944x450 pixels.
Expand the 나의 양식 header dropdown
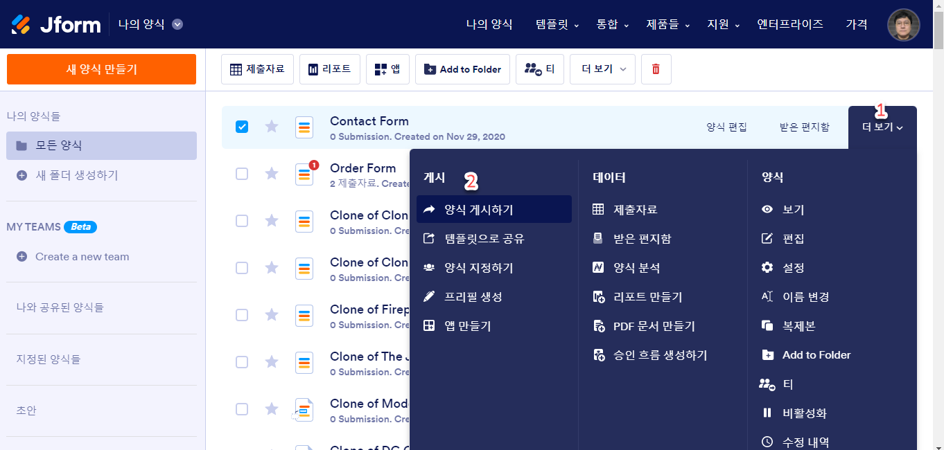point(177,24)
